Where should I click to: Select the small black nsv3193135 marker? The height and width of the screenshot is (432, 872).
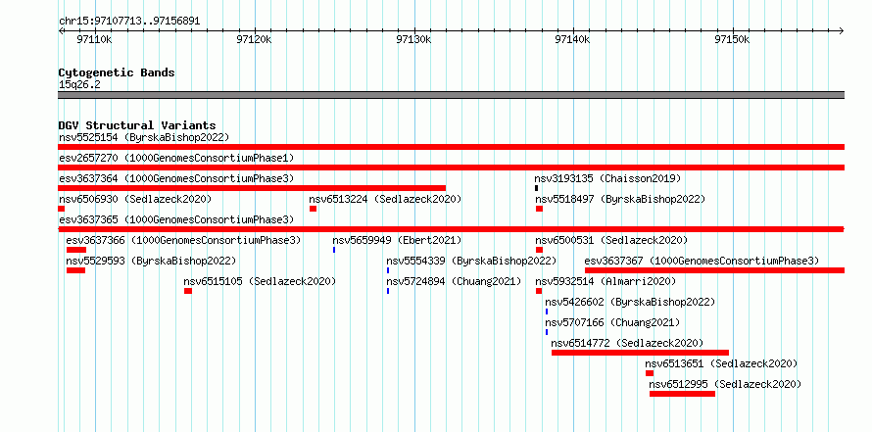click(x=537, y=188)
